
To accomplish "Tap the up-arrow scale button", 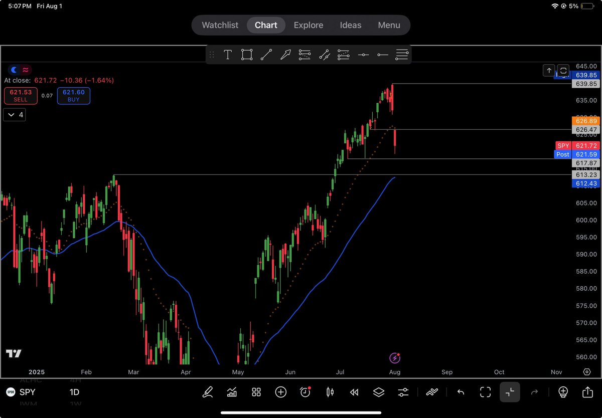I will [x=549, y=71].
